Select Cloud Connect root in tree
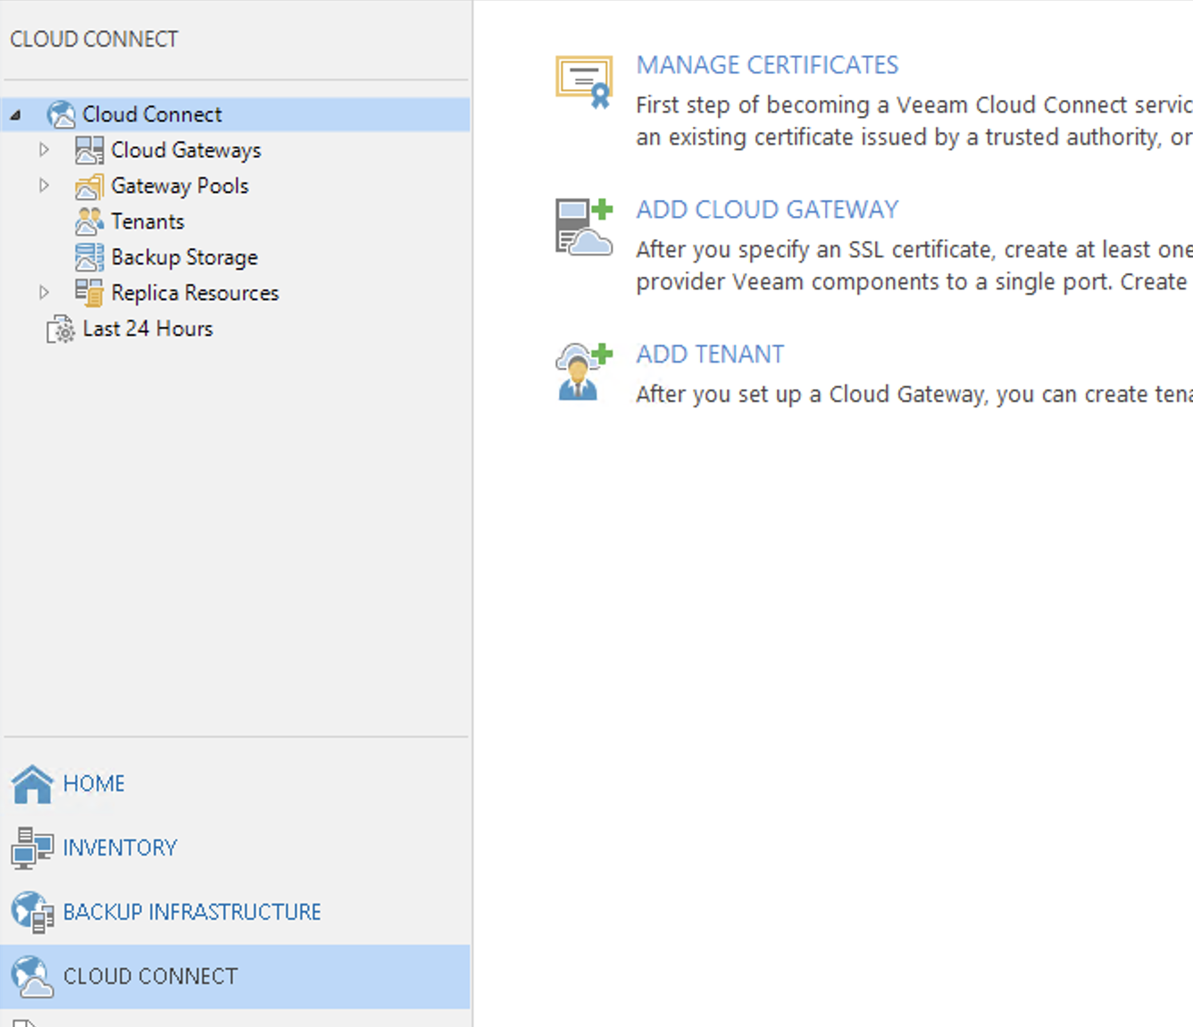Screen dimensions: 1193x1027 pos(152,114)
